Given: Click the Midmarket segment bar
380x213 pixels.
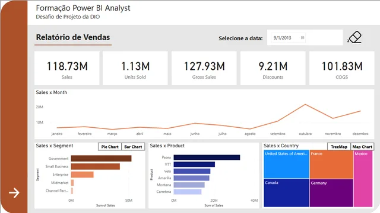Looking at the screenshot, I should point(72,183).
